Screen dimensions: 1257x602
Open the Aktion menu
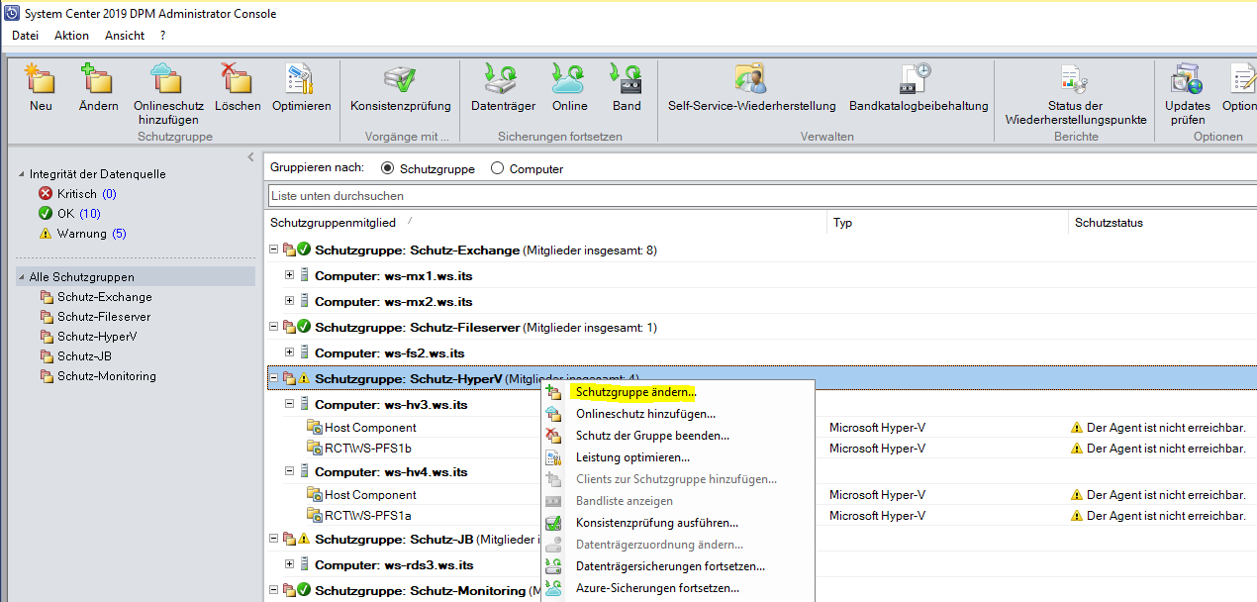(x=71, y=36)
